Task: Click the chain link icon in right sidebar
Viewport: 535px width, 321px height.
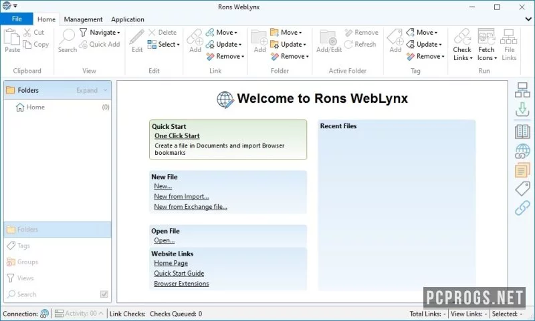Action: (x=522, y=208)
